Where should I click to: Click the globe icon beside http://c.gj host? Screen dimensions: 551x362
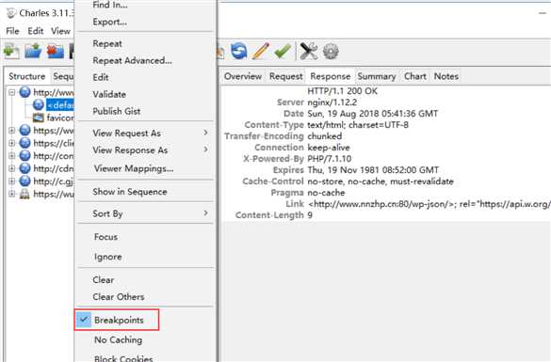click(24, 181)
